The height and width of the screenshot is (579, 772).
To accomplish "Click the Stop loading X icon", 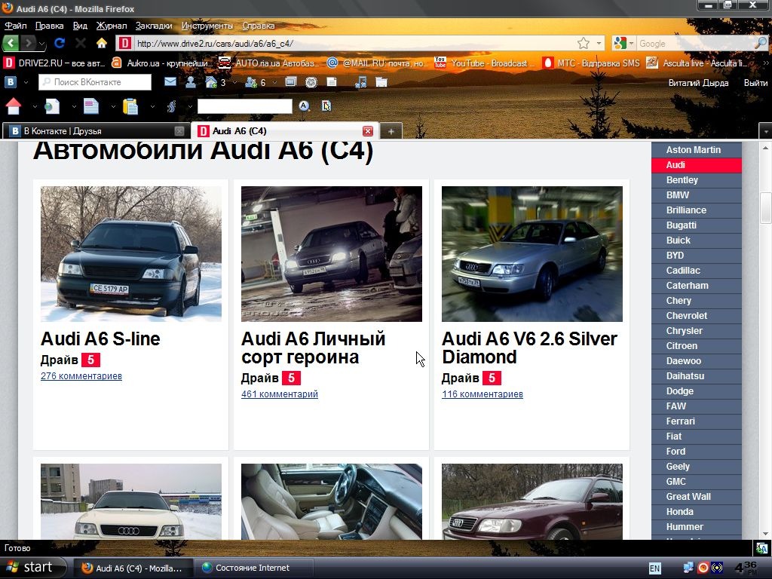I will (x=81, y=43).
